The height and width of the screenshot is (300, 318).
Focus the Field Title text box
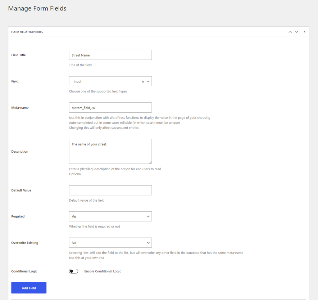[110, 55]
